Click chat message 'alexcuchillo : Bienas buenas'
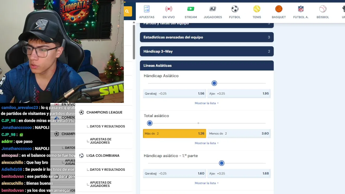Image resolution: width=345 pixels, height=194 pixels. click(x=27, y=183)
